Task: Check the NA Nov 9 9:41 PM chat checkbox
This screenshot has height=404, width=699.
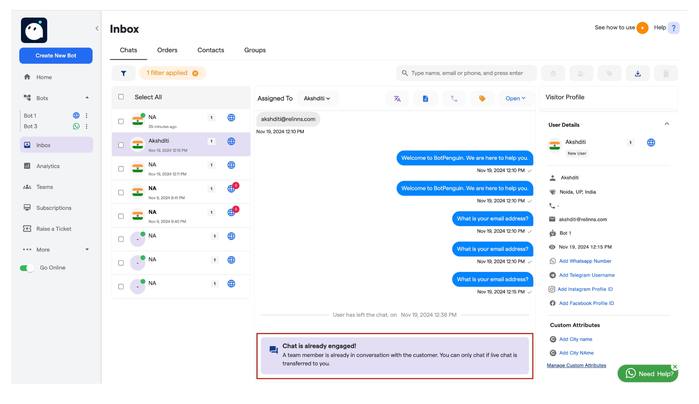Action: [121, 193]
